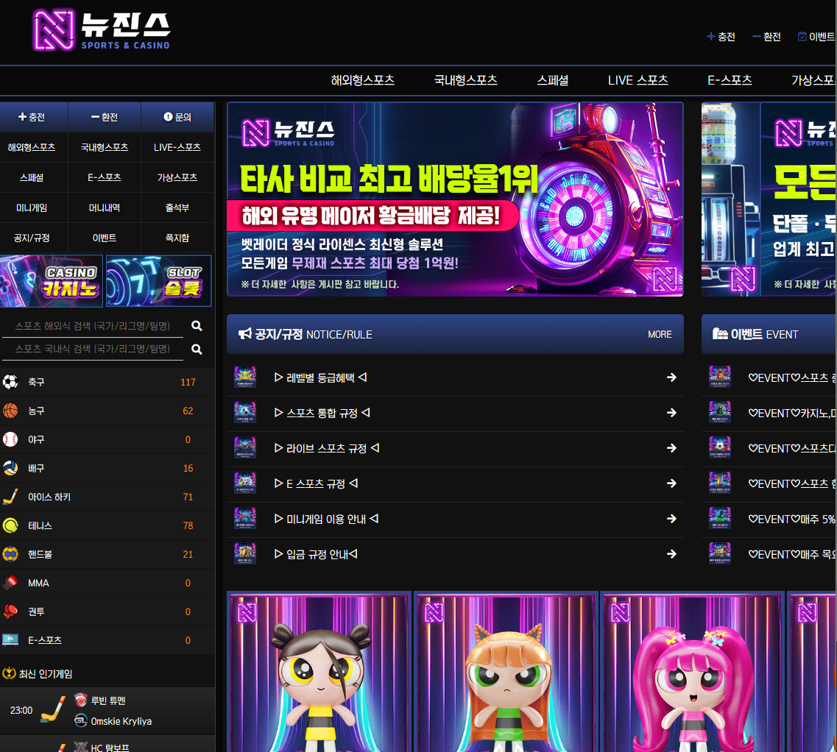The height and width of the screenshot is (752, 837).
Task: Open the 23:00 루빈 튜멘 match
Action: 107,710
